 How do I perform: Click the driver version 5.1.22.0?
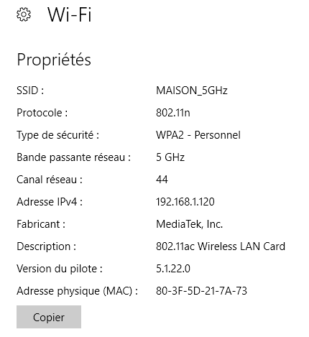(x=173, y=269)
